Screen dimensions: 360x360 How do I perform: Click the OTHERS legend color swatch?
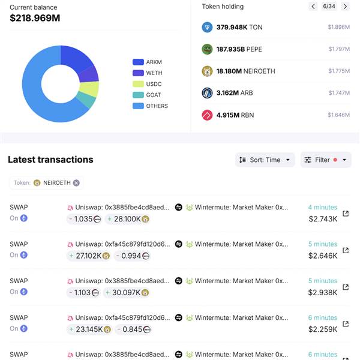[x=138, y=106]
